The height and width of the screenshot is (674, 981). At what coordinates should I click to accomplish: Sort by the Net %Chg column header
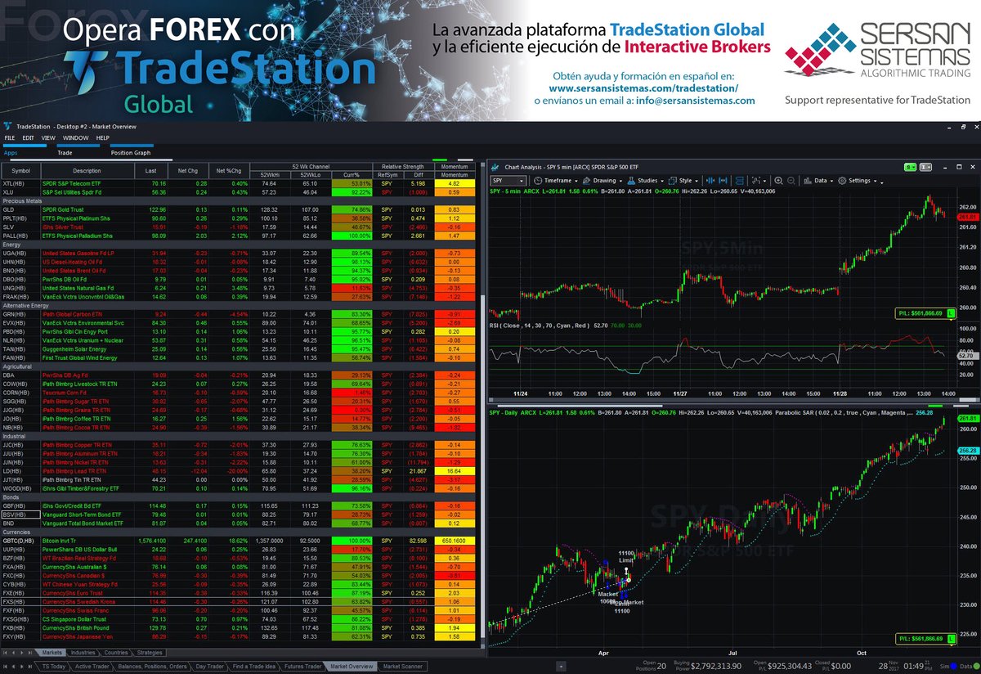click(228, 170)
